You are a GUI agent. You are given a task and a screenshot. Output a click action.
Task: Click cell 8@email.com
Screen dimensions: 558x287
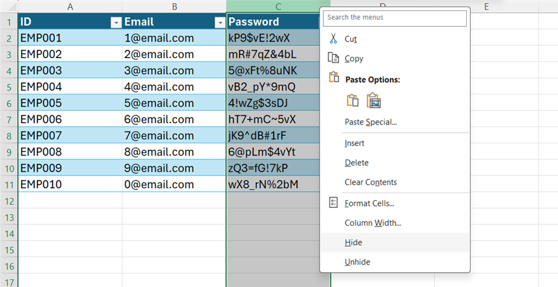[174, 152]
